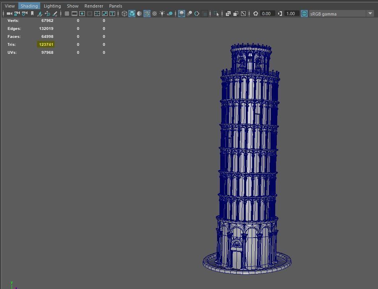Click the X-Ray icon
Screen dimensions: 378x289
point(228,14)
